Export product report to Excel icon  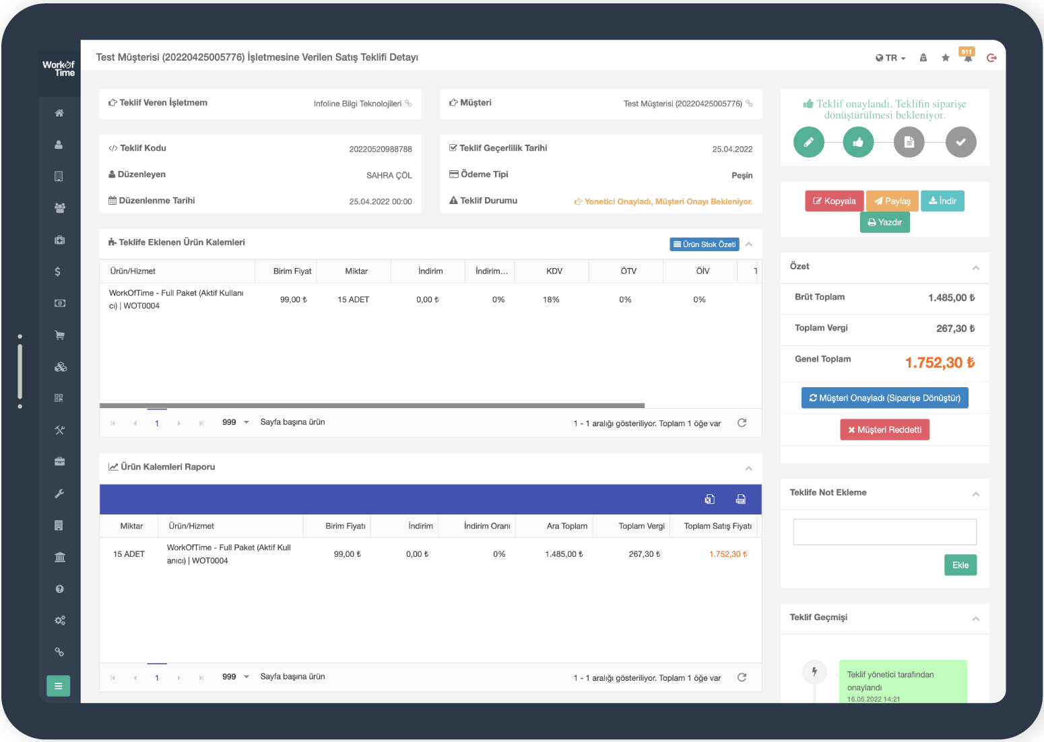(709, 499)
